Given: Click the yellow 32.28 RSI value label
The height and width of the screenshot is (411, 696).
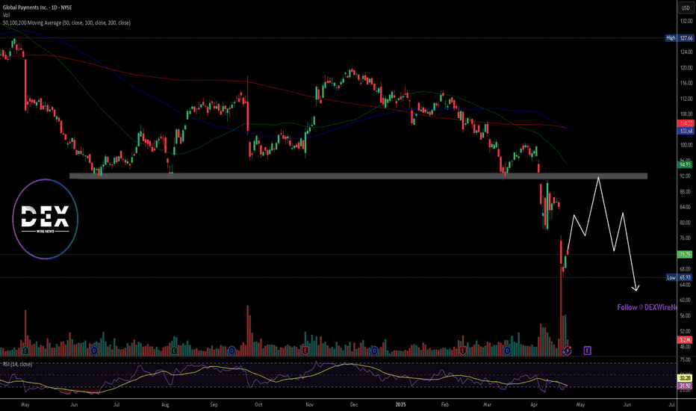Looking at the screenshot, I should tap(686, 378).
